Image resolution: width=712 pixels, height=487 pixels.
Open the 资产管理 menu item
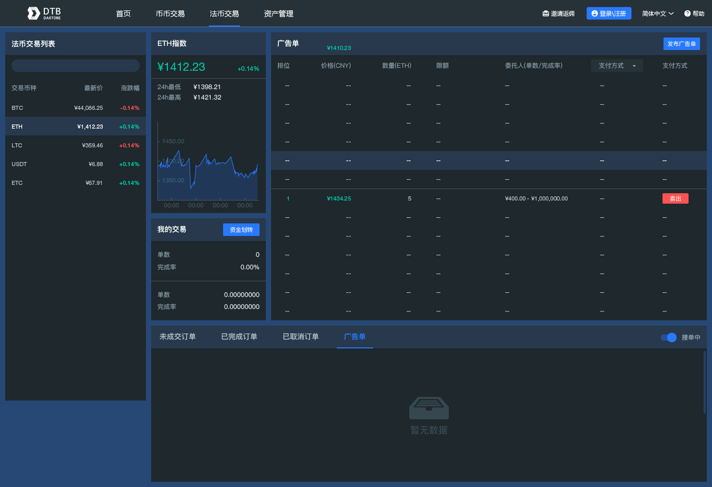[x=279, y=14]
